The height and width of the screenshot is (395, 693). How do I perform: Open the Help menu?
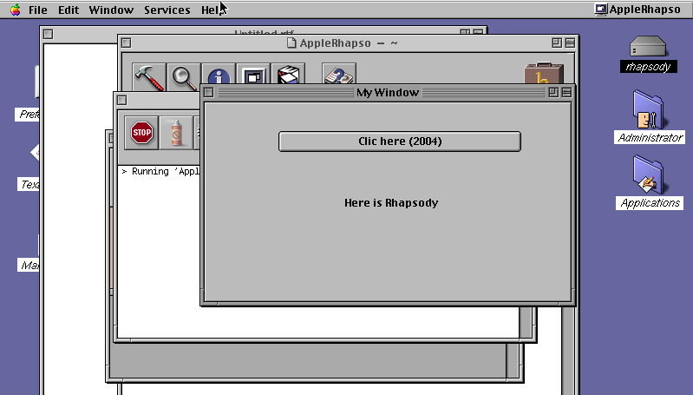coord(213,10)
